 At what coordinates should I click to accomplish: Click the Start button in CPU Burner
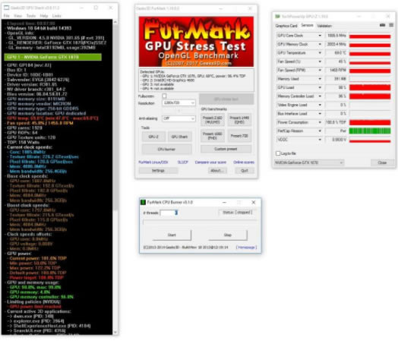pyautogui.click(x=172, y=235)
